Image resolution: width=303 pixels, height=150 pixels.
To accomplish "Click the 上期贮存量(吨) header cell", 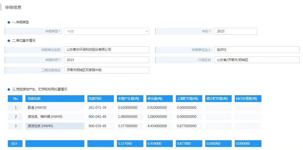I will [189, 98].
